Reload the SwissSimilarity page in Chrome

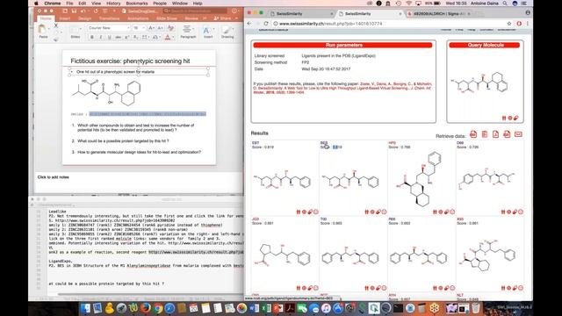(266, 24)
